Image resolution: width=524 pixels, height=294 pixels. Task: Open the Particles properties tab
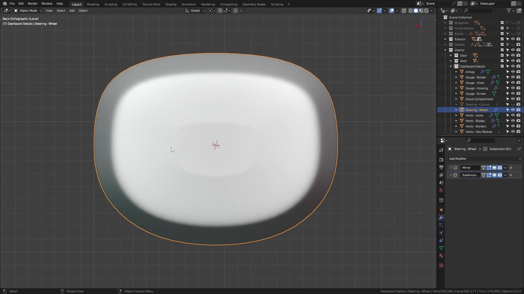coord(441,225)
